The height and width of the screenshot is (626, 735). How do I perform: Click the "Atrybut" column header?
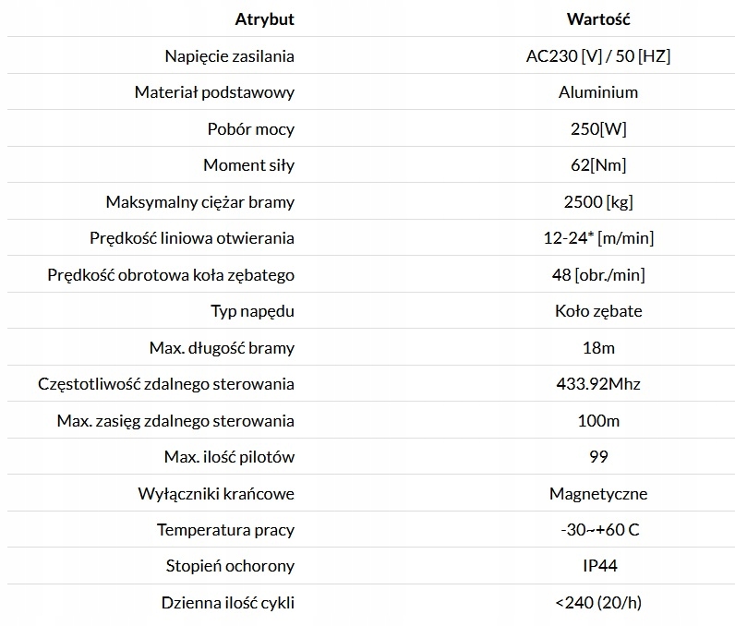click(x=264, y=19)
